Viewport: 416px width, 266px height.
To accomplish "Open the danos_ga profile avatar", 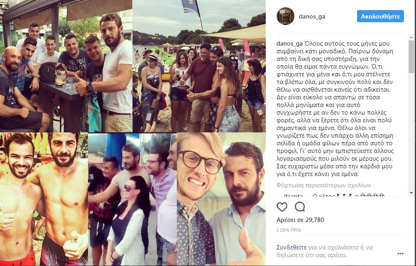I will tap(286, 17).
